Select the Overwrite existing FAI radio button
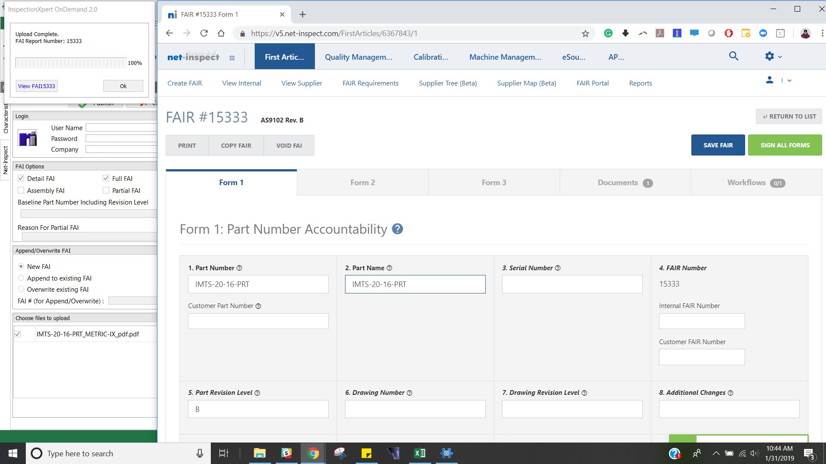Image resolution: width=826 pixels, height=464 pixels. [x=21, y=289]
